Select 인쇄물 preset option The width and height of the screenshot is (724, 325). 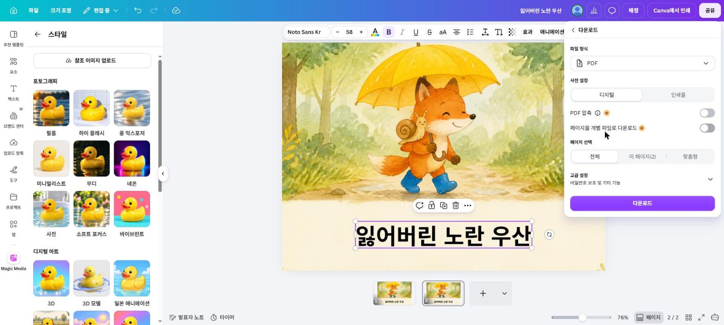678,95
